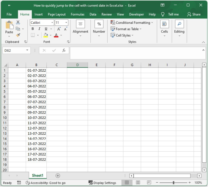
Task: Open Display Settings in the status bar
Action: (102, 183)
